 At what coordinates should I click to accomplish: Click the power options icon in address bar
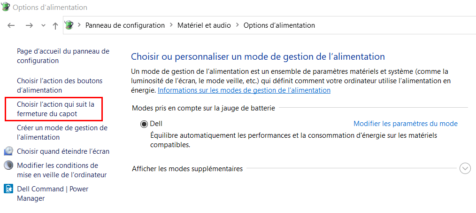(69, 25)
